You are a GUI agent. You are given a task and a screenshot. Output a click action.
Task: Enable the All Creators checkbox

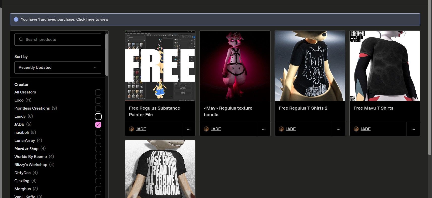tap(98, 92)
